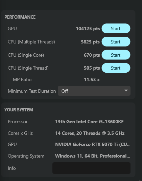Click into the Info text field

pos(91,168)
